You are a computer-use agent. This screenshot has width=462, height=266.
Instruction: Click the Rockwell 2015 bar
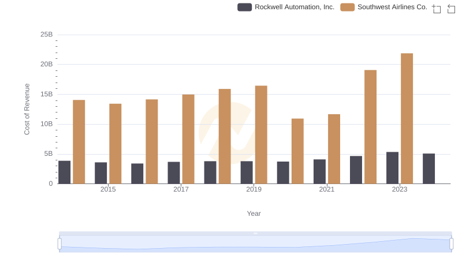coord(100,173)
